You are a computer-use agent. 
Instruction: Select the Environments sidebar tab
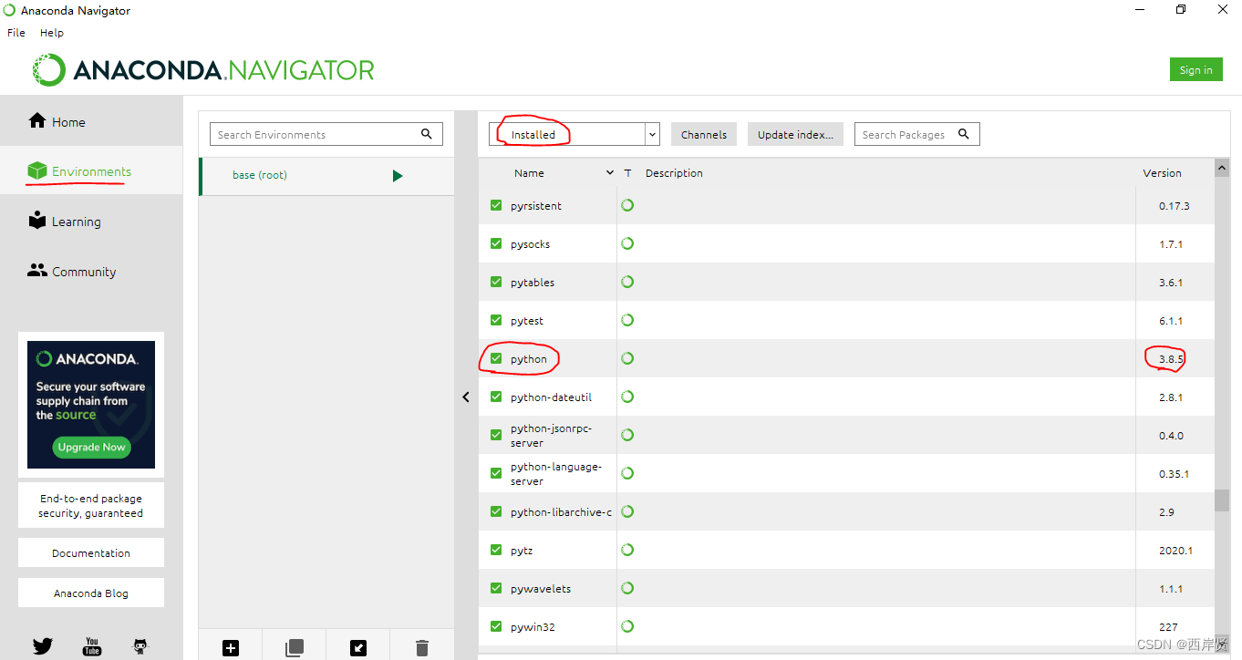(91, 171)
